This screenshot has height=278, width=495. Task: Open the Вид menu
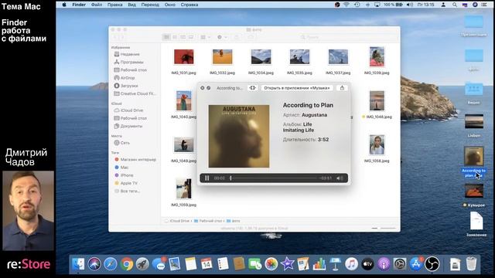(132, 5)
